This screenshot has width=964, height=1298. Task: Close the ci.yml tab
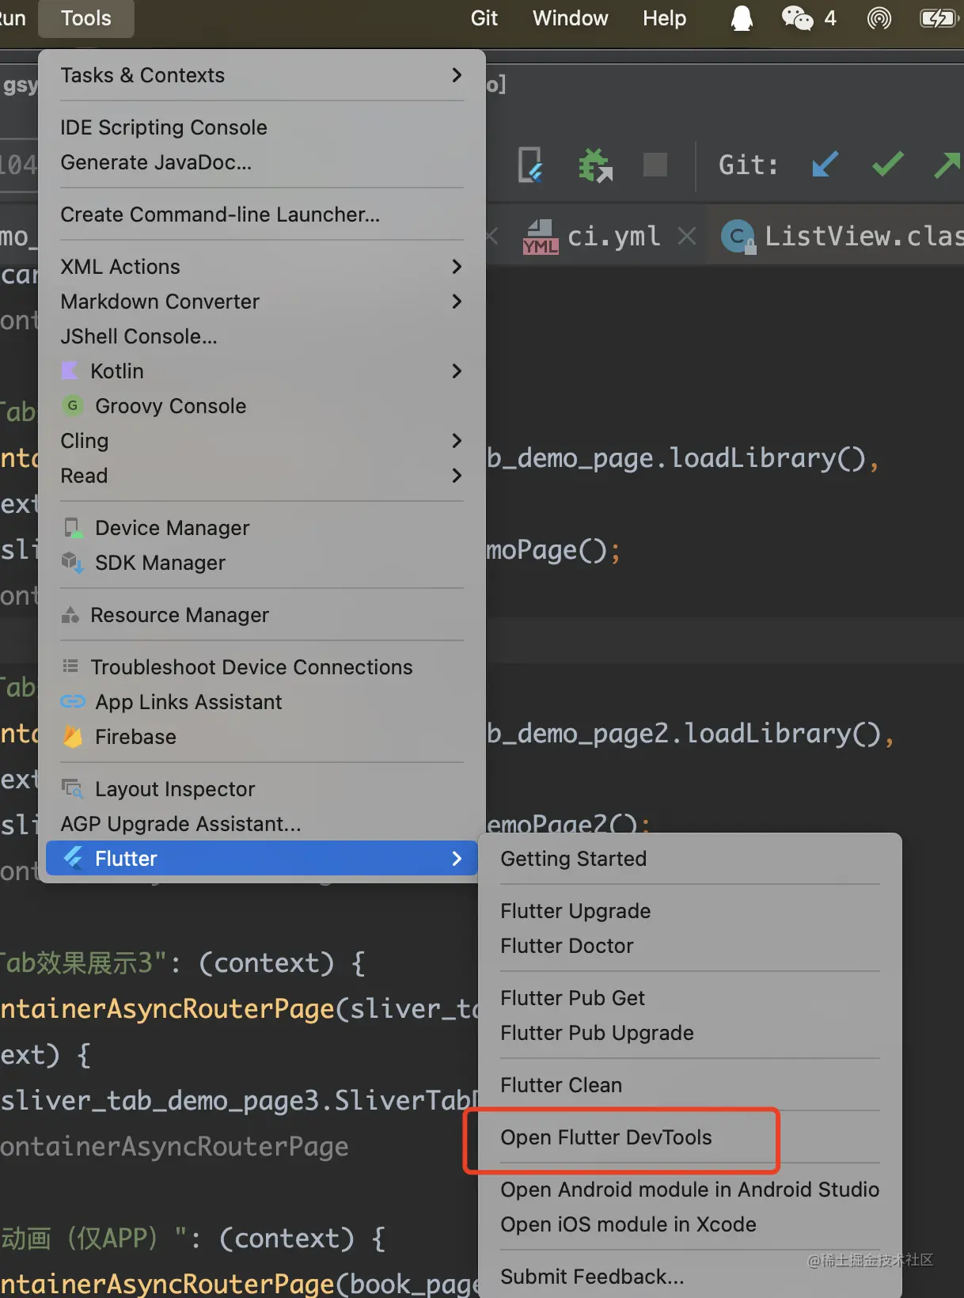[x=687, y=236]
